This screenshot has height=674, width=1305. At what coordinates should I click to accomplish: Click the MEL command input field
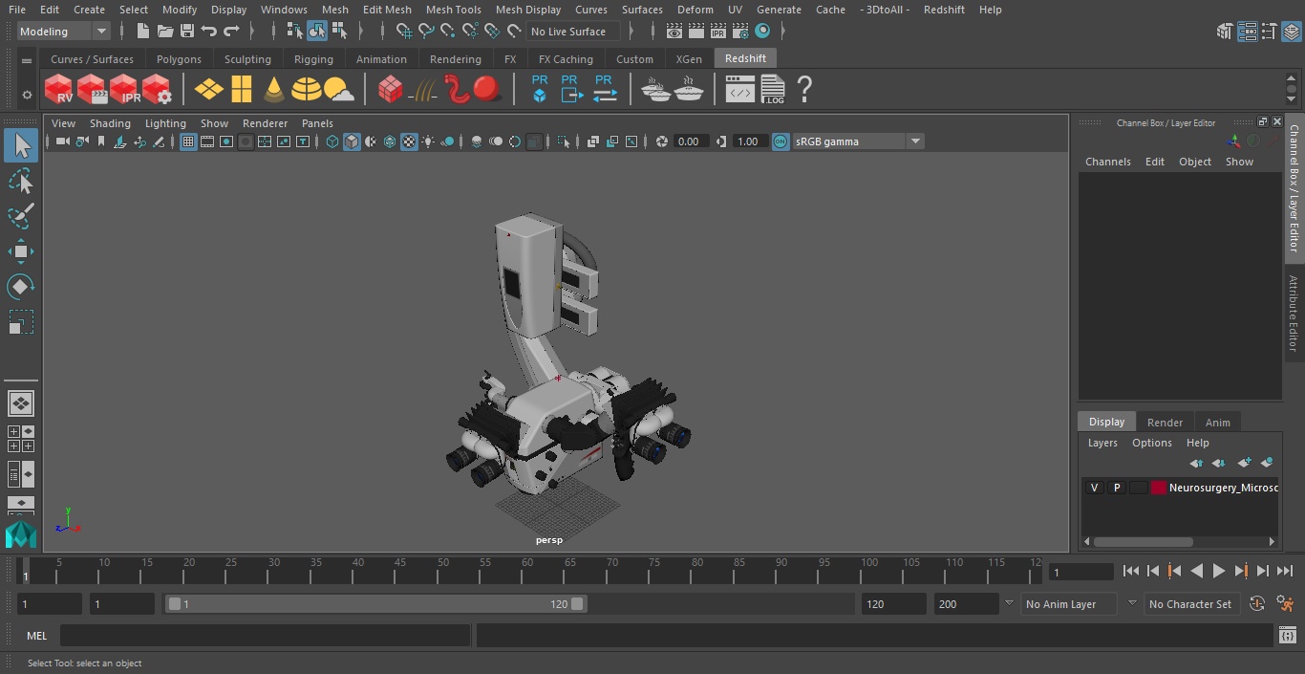(x=265, y=636)
